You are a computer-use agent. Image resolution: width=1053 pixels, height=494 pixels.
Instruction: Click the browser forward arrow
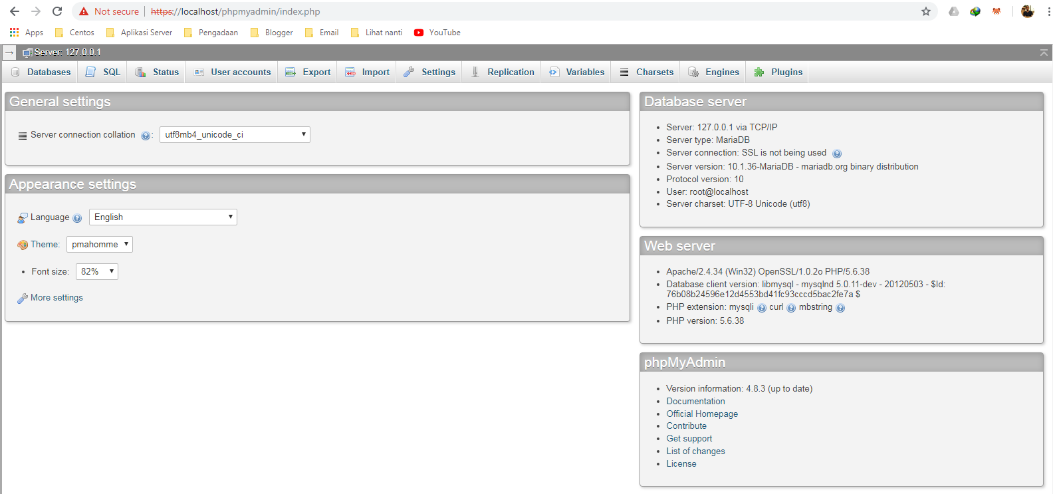(36, 11)
